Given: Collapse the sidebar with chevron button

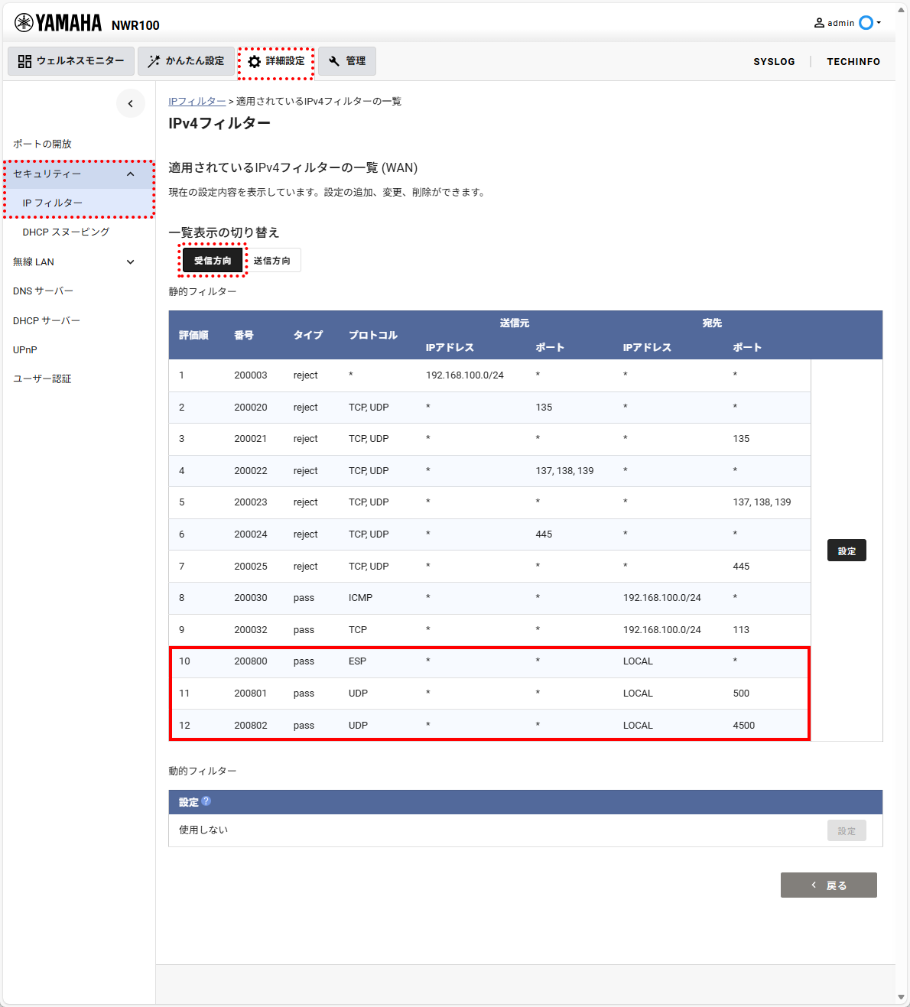Looking at the screenshot, I should tap(131, 103).
